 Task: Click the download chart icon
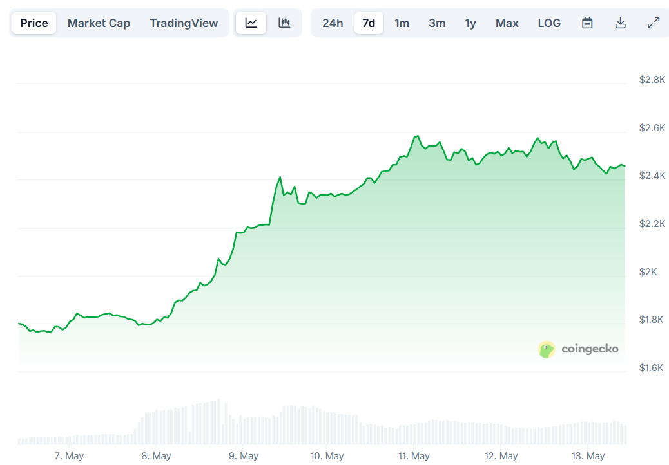(x=620, y=23)
